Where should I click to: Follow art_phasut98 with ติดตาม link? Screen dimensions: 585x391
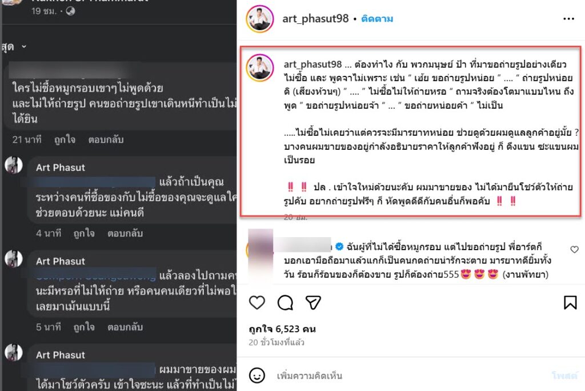point(377,19)
